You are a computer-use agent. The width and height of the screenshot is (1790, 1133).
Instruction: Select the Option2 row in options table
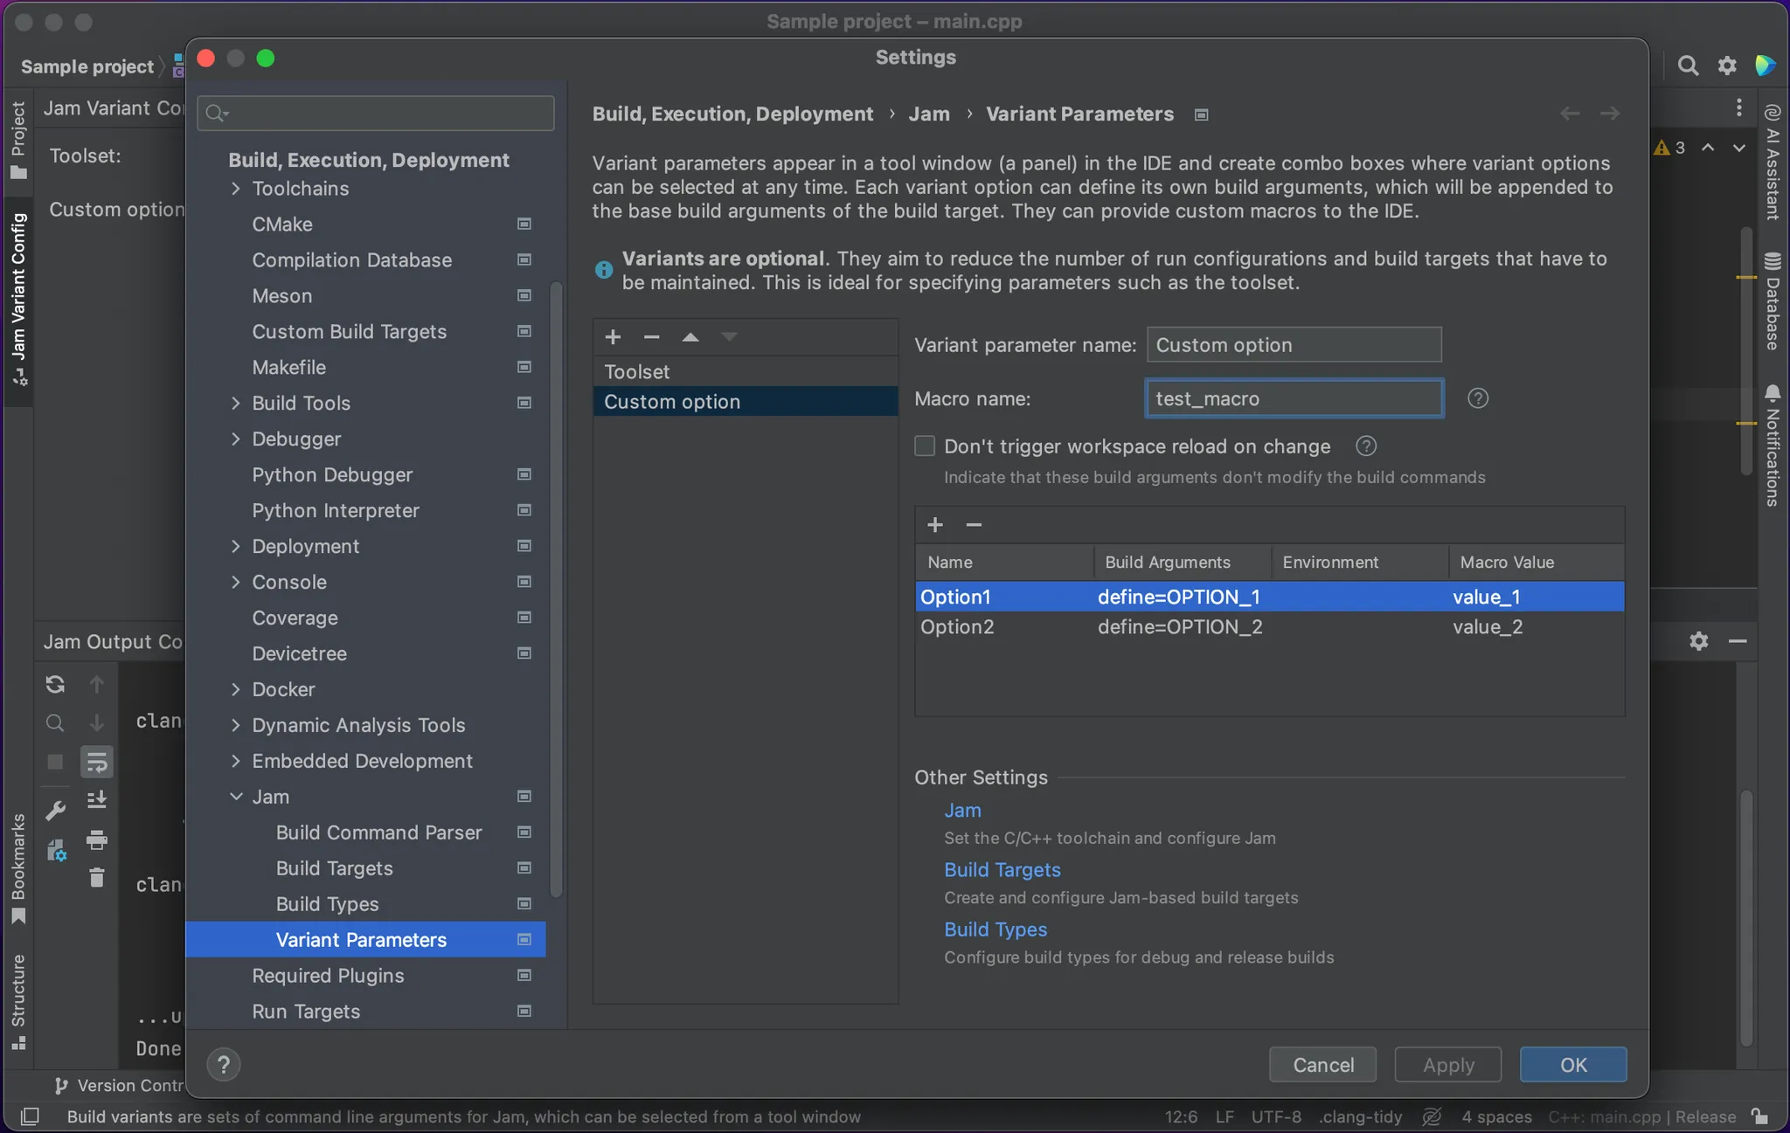pyautogui.click(x=1269, y=626)
